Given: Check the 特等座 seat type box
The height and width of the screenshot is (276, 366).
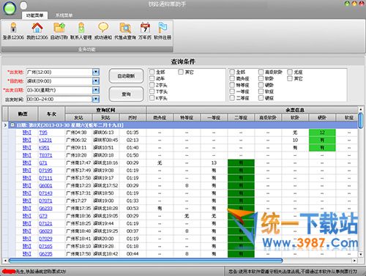Looking at the screenshot, I should coord(232,85).
